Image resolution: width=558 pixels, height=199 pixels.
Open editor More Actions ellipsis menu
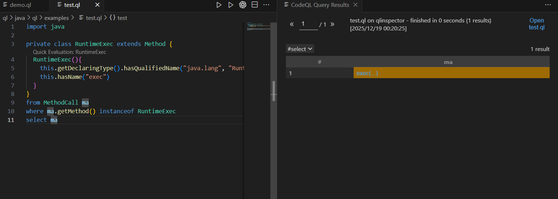[266, 5]
